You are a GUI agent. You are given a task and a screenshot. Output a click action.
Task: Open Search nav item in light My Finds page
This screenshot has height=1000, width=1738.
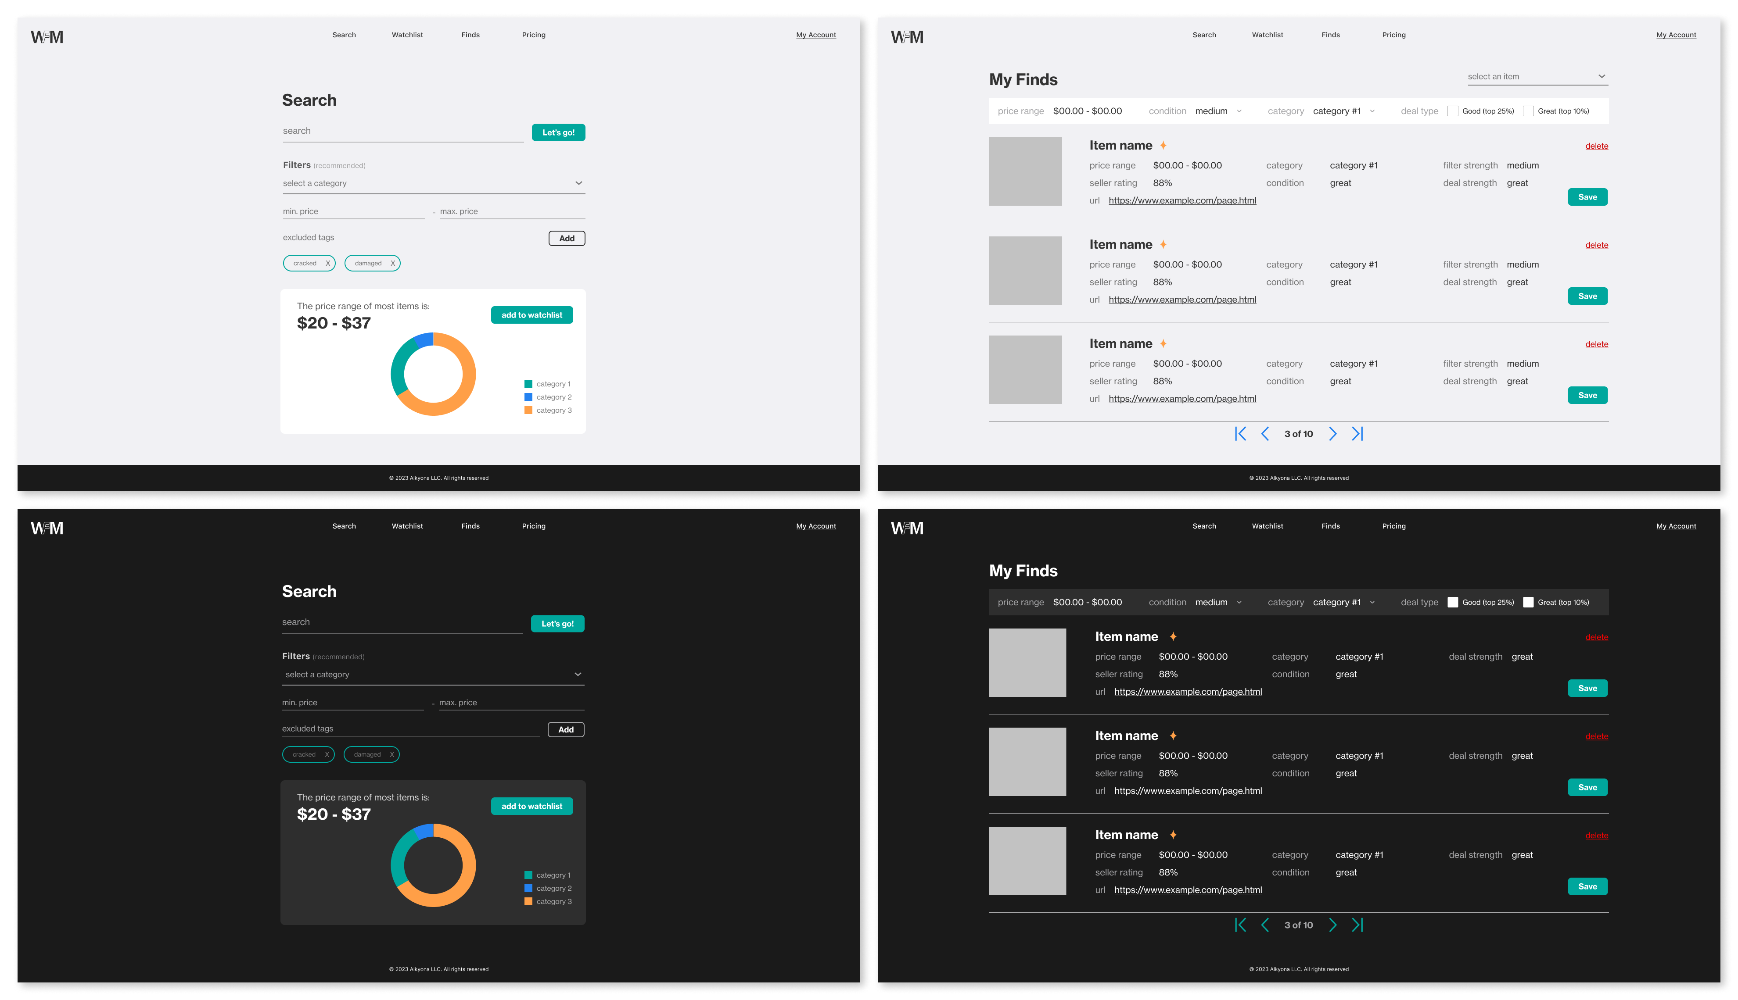(1204, 35)
